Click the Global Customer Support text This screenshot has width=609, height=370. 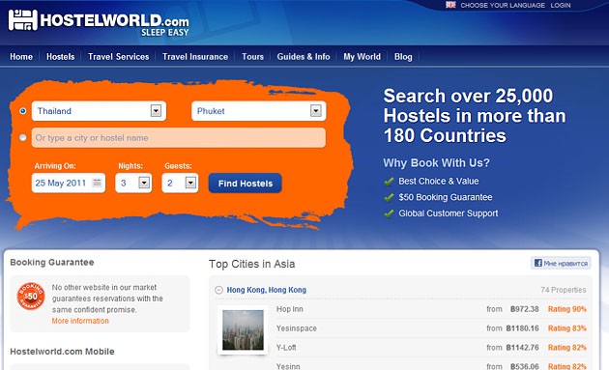pos(449,213)
